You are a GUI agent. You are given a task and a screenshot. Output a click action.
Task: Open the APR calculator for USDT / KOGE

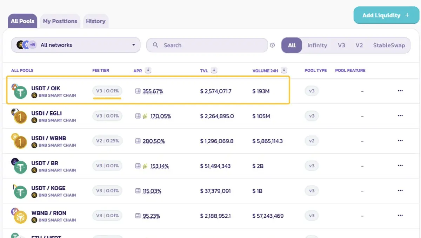[x=138, y=191]
